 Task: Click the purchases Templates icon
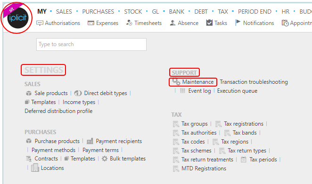[x=66, y=159]
